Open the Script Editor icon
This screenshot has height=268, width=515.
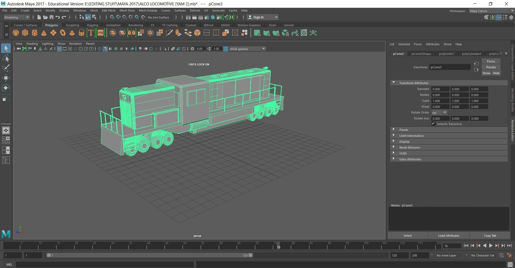[510, 265]
